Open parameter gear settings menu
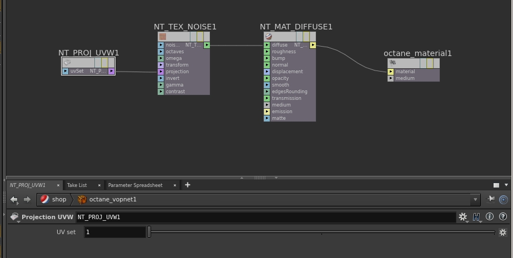The image size is (513, 258). [462, 217]
